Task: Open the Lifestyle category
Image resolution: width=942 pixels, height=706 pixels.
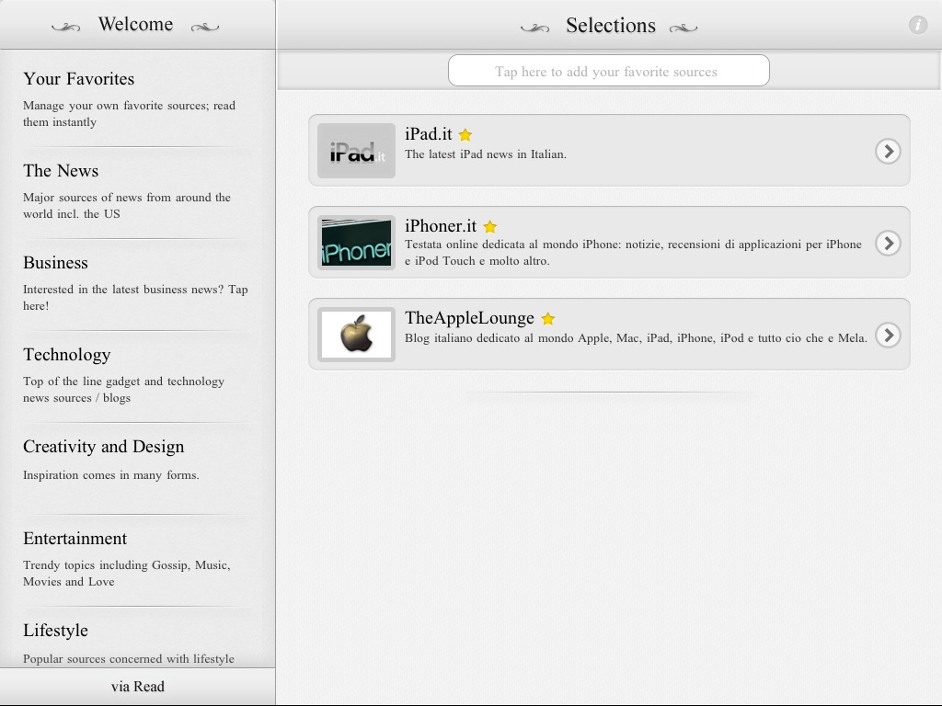Action: pyautogui.click(x=138, y=637)
